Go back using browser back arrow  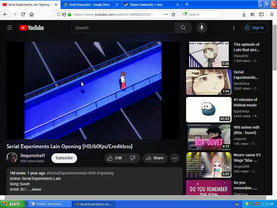[5, 14]
